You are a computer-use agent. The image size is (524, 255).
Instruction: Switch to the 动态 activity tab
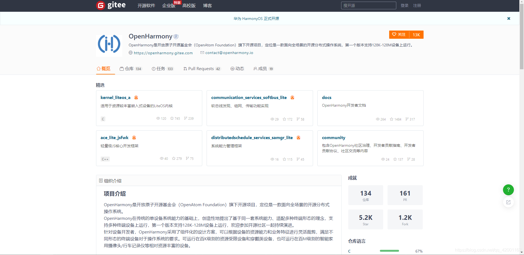[x=237, y=69]
